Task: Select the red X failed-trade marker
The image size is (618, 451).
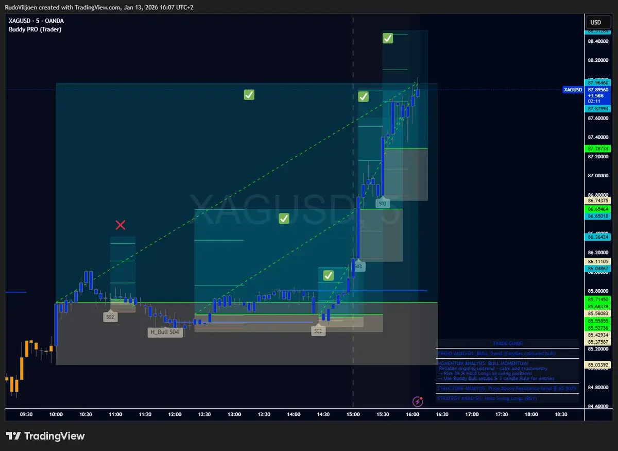Action: tap(120, 225)
